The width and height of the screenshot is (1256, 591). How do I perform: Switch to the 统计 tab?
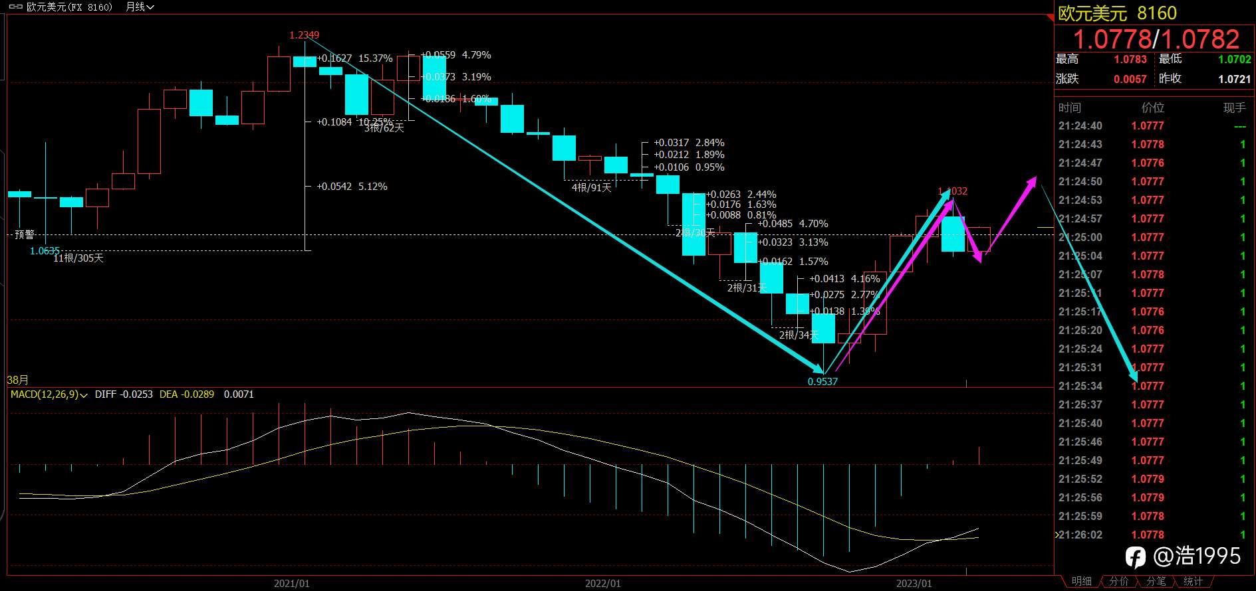1193,582
